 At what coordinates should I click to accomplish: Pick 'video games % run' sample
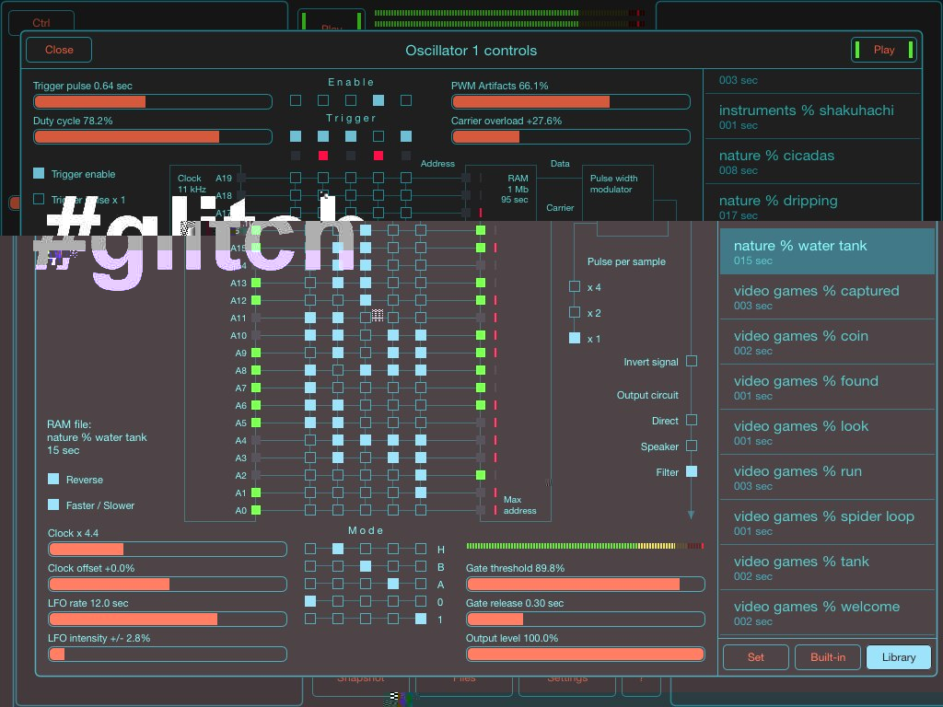[x=827, y=478]
